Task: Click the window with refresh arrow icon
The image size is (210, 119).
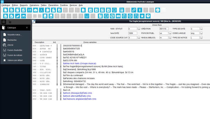Action: pos(102,10)
